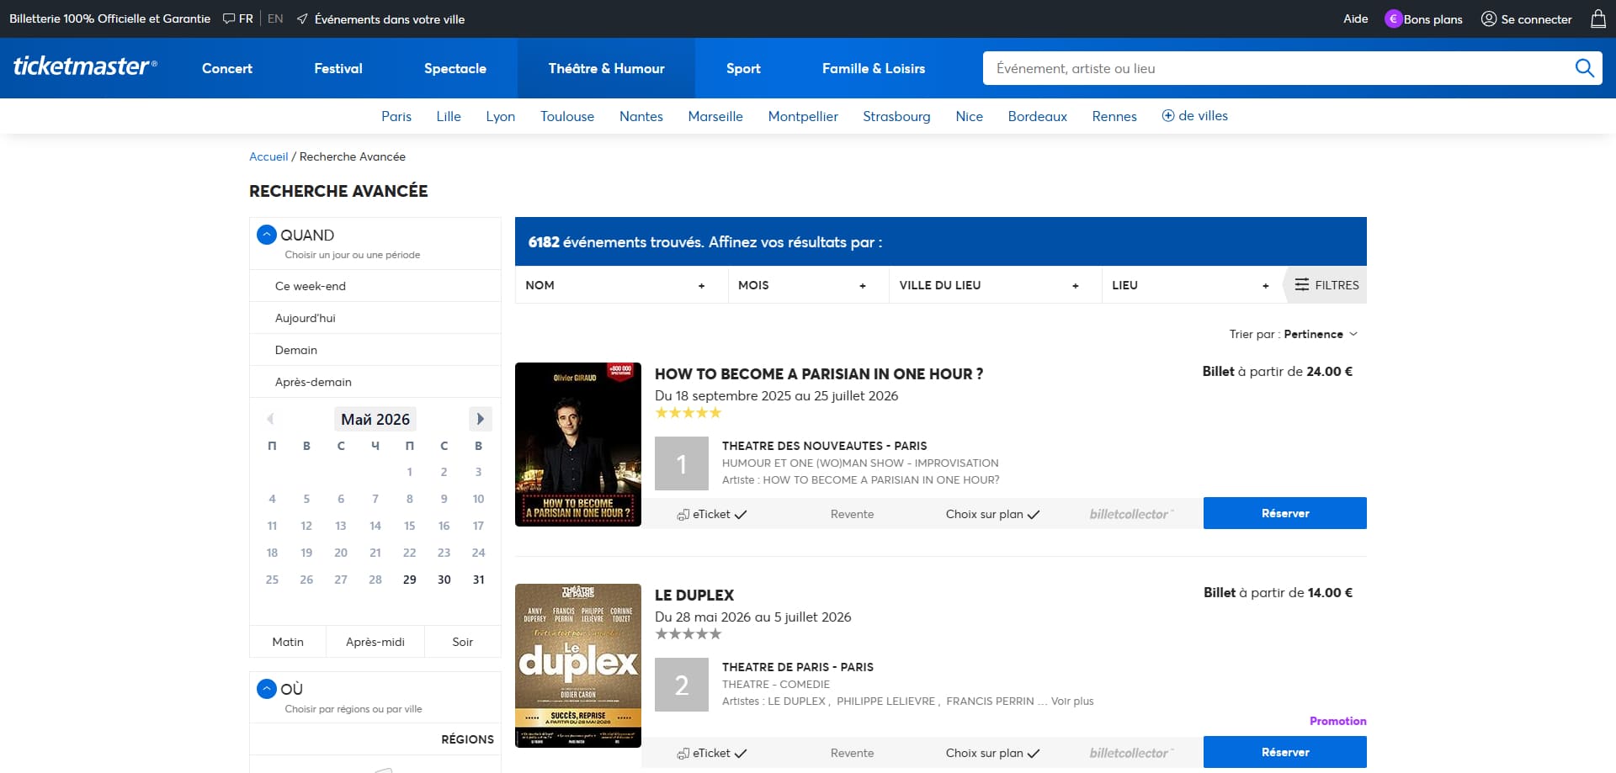Switch language to EN

coord(275,19)
